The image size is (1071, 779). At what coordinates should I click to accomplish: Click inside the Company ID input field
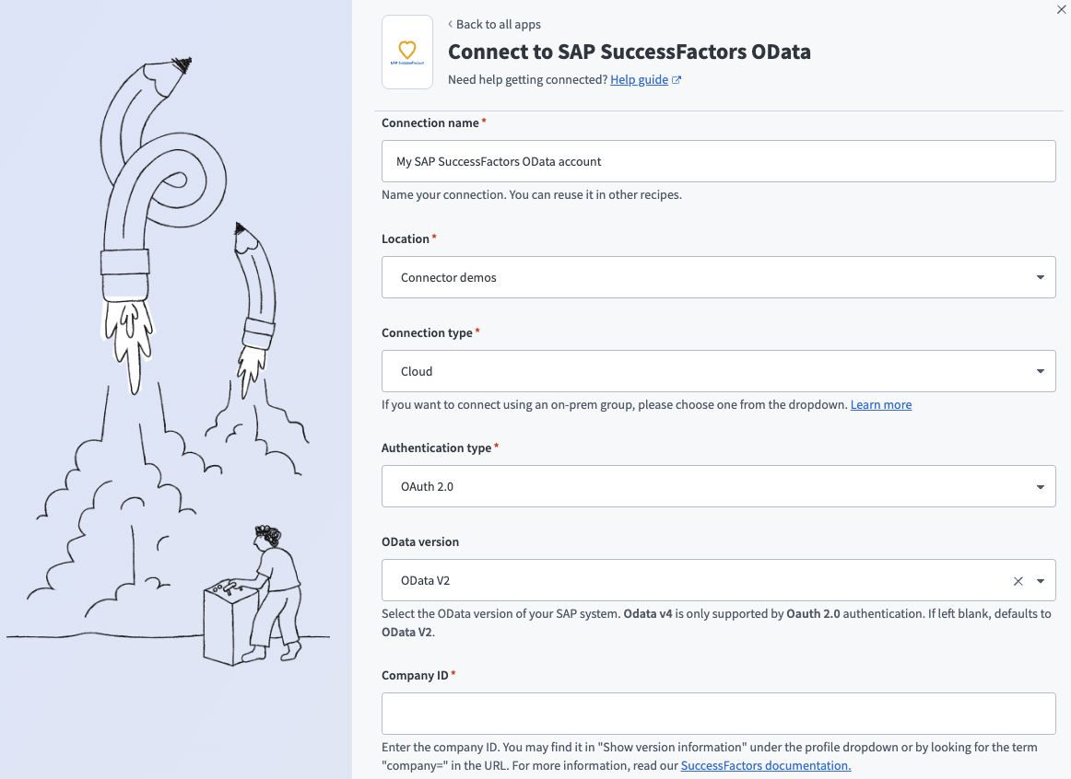[719, 713]
